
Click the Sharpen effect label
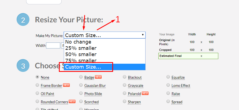tap(134, 102)
